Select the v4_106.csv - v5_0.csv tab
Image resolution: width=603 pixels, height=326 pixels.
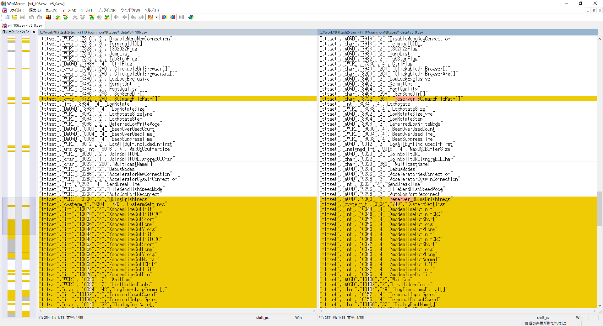coord(23,25)
